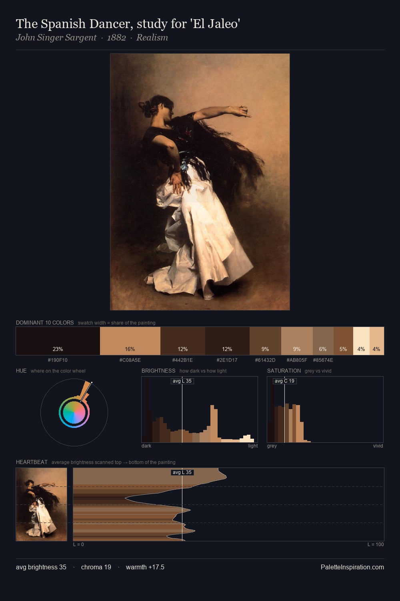The width and height of the screenshot is (400, 601).
Task: Click the 'vivid' axis label under Saturation
Action: pos(378,446)
